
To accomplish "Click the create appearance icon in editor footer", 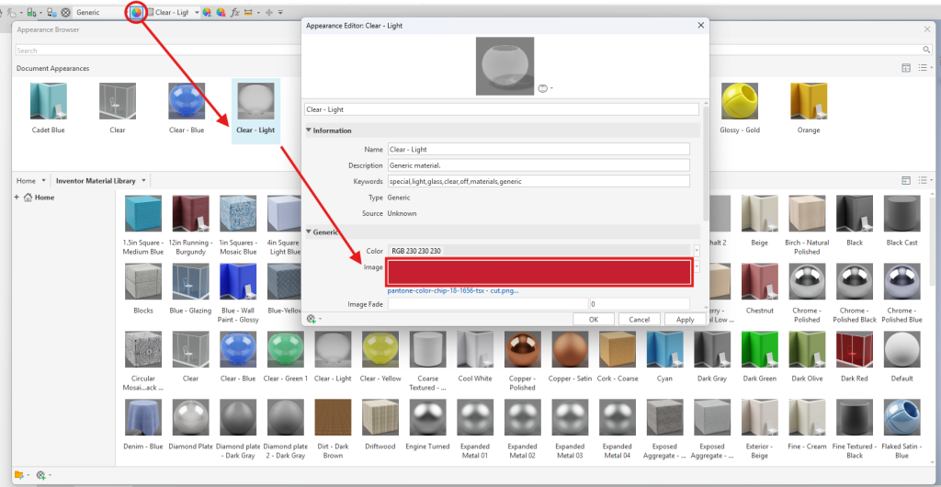I will click(x=312, y=319).
